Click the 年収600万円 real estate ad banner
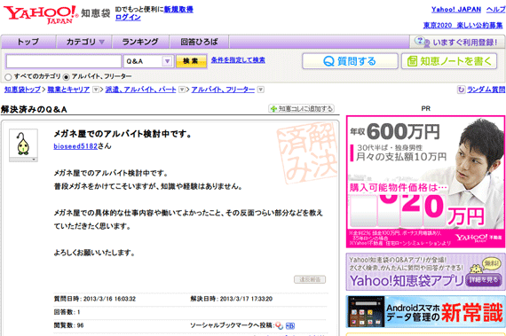 [425, 182]
